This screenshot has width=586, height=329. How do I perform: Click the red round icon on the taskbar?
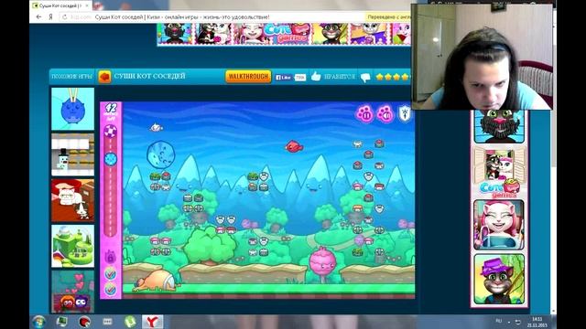coord(84,321)
